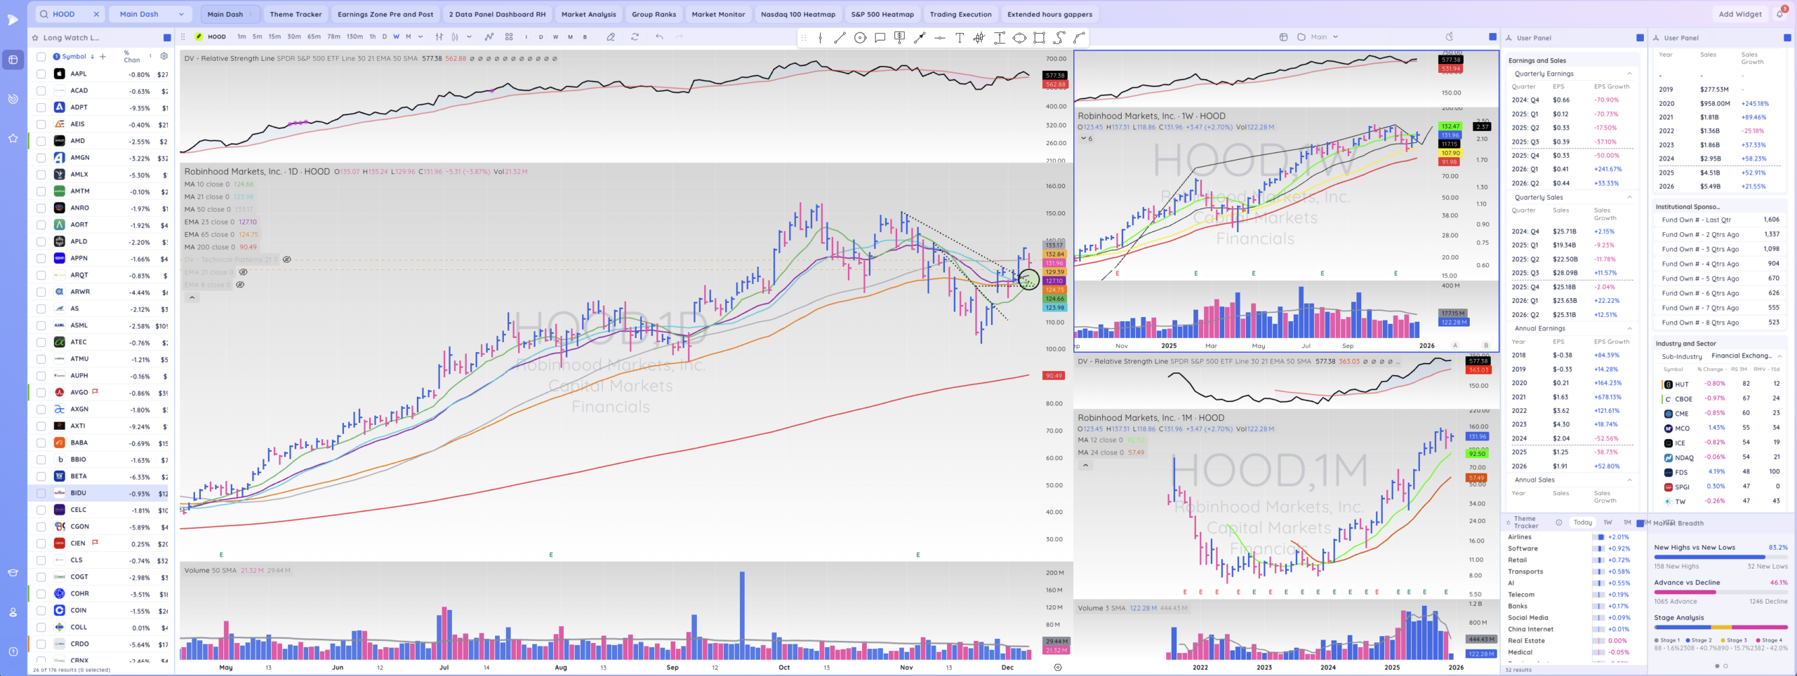Show the hidden DV - Technical Patterns indicator
The width and height of the screenshot is (1797, 676).
point(286,260)
